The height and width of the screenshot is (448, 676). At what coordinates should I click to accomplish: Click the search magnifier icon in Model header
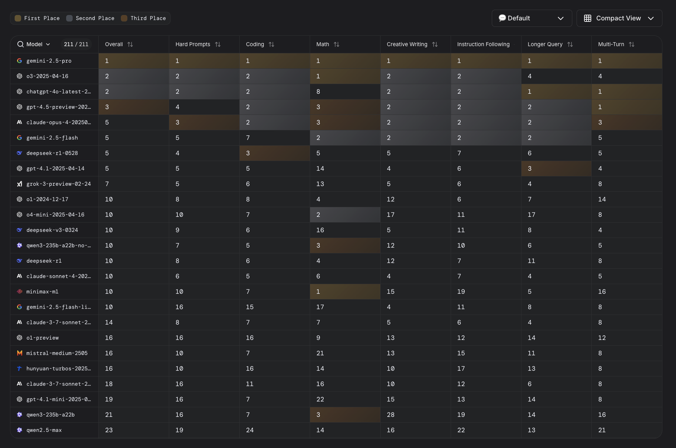20,44
